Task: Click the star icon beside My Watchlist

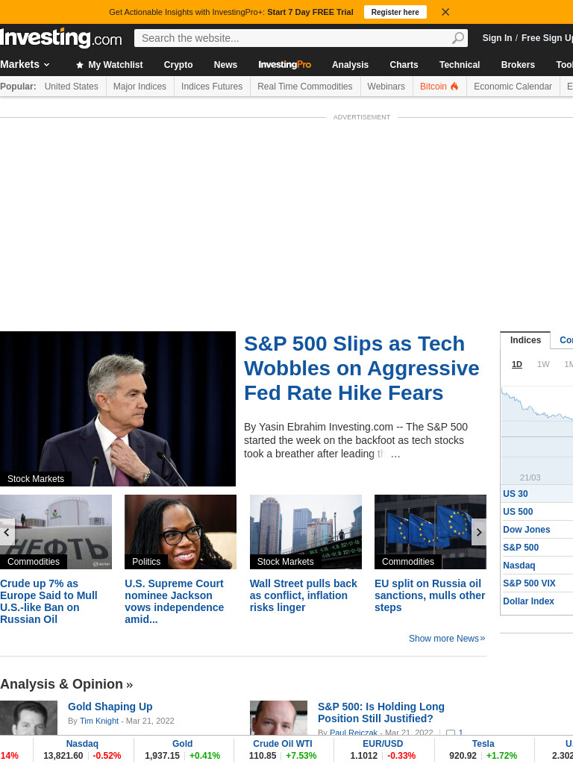Action: pos(80,65)
